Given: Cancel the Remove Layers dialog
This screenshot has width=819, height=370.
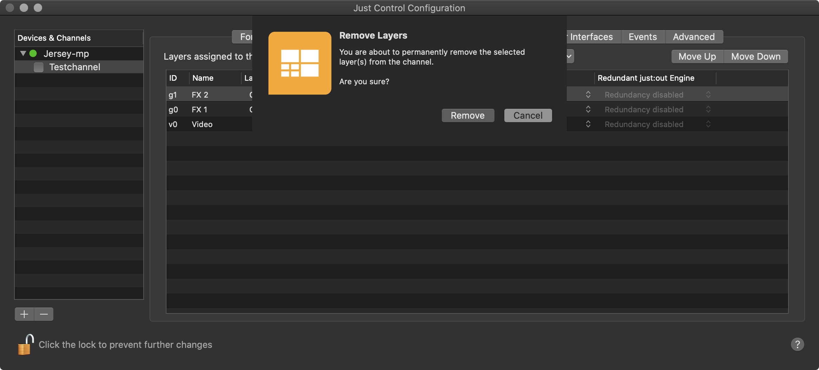Looking at the screenshot, I should coord(528,115).
